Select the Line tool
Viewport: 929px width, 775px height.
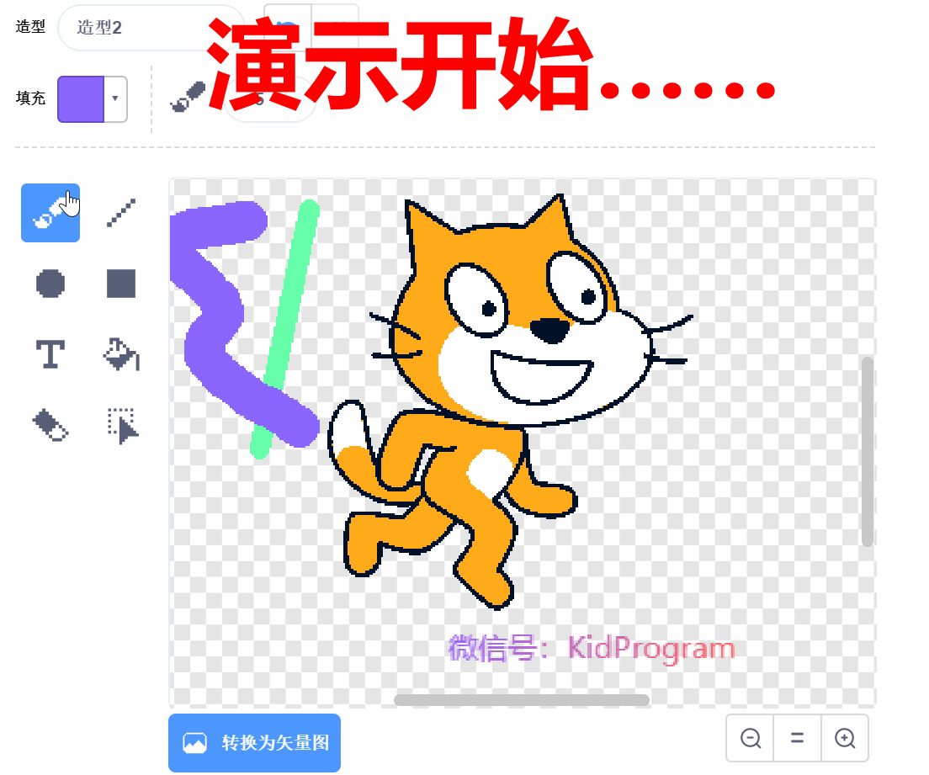coord(121,213)
